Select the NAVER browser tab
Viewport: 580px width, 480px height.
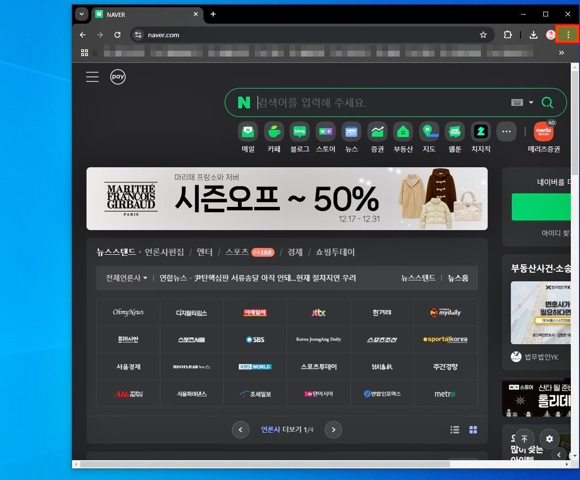click(147, 15)
